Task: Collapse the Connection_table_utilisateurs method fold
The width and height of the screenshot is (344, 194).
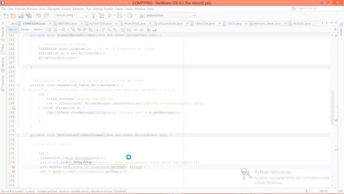Action: [x=18, y=85]
